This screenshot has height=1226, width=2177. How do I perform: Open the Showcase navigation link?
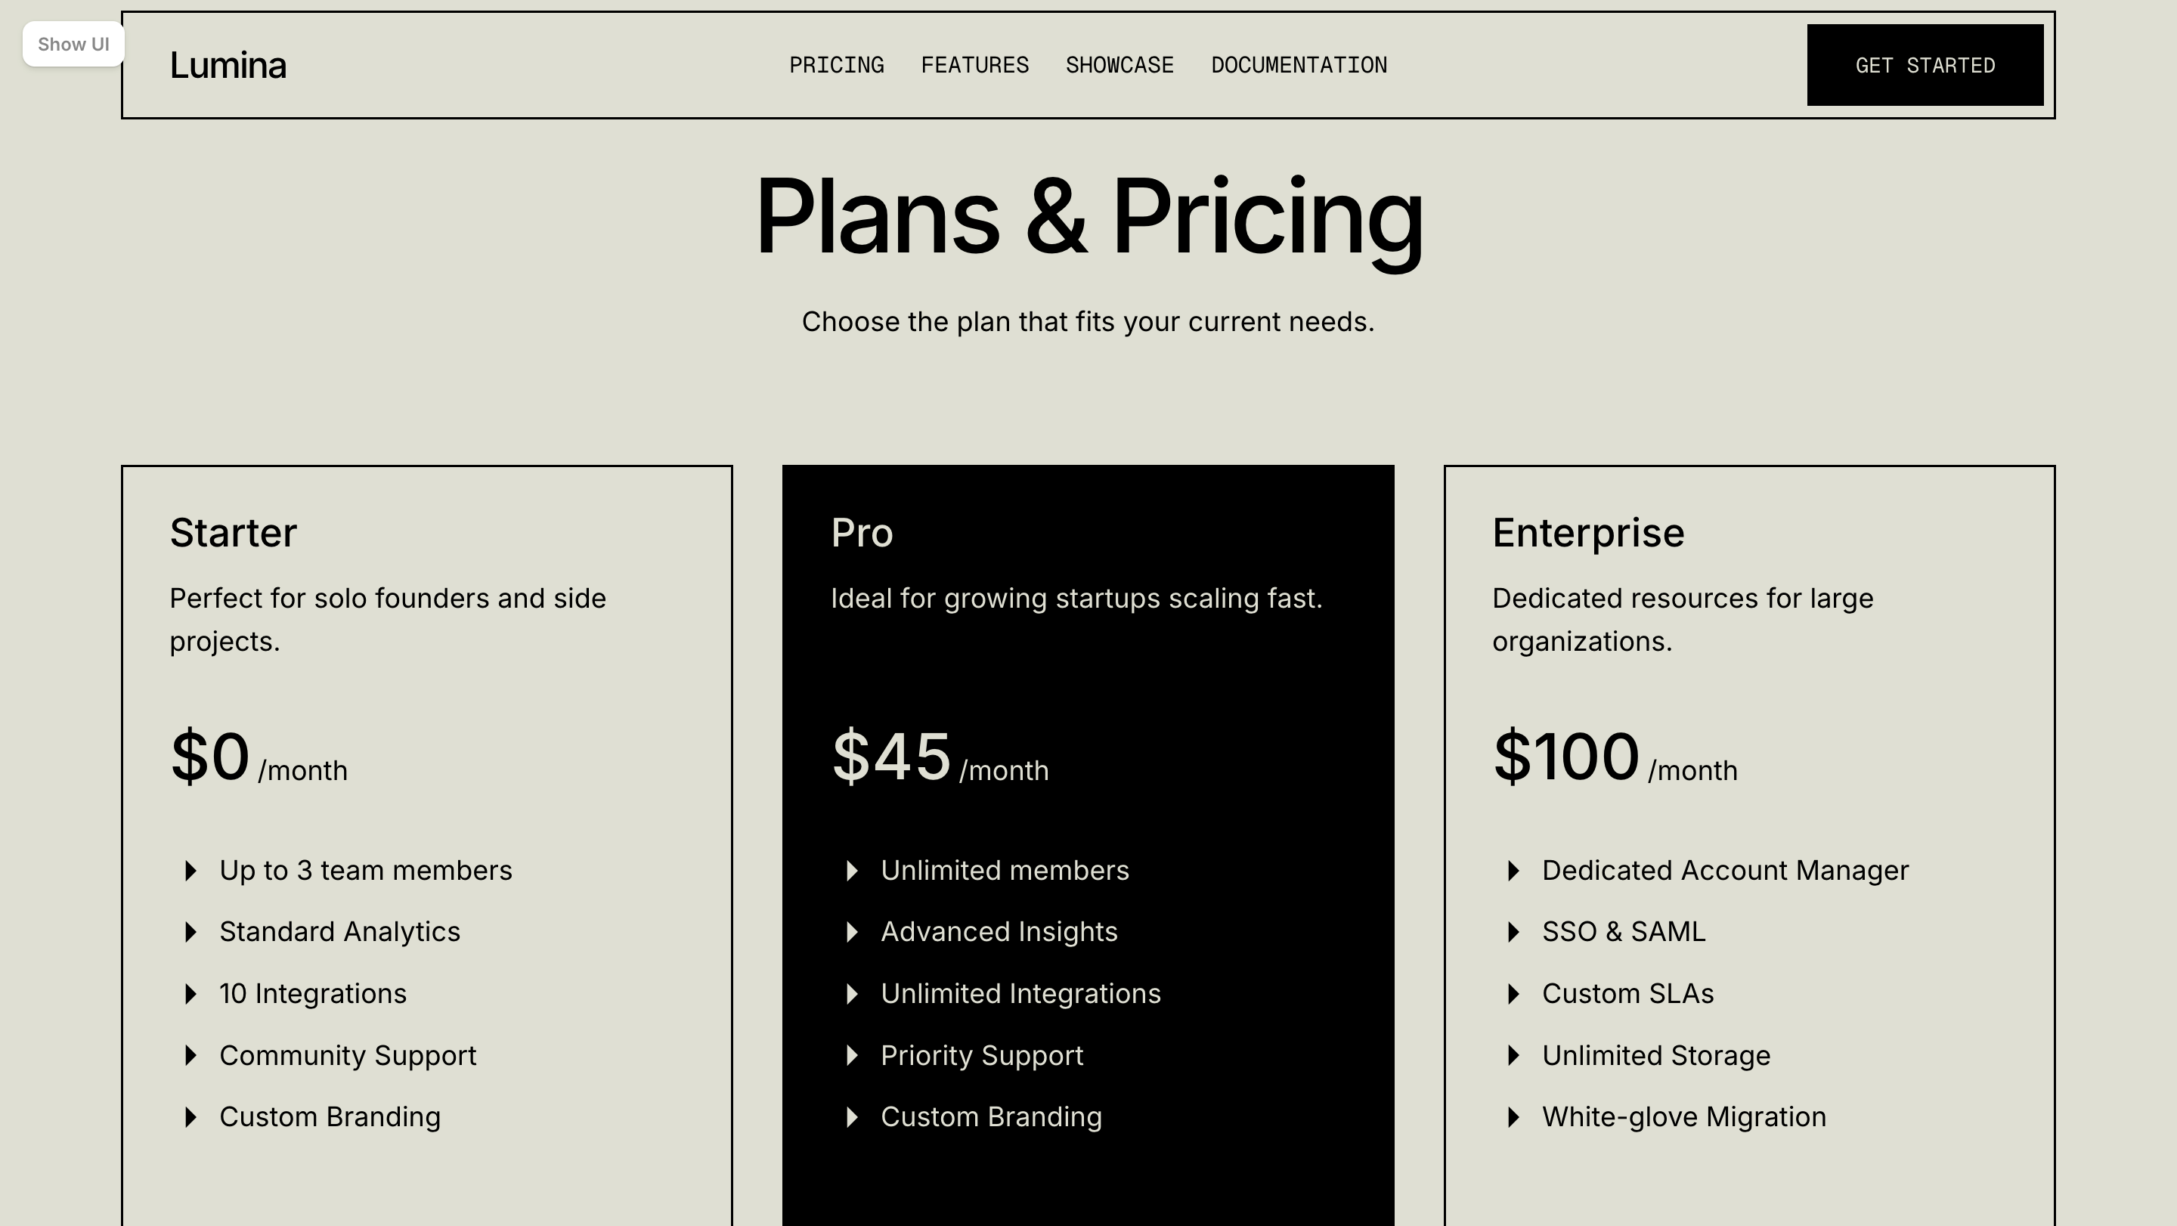click(x=1119, y=65)
